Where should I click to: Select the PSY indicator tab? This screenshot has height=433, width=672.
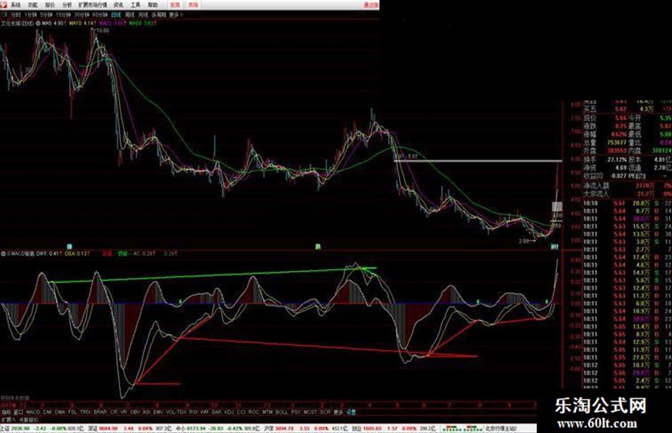(295, 412)
